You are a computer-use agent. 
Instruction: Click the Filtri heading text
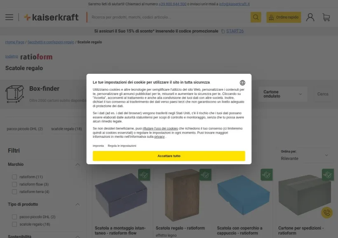(x=14, y=151)
